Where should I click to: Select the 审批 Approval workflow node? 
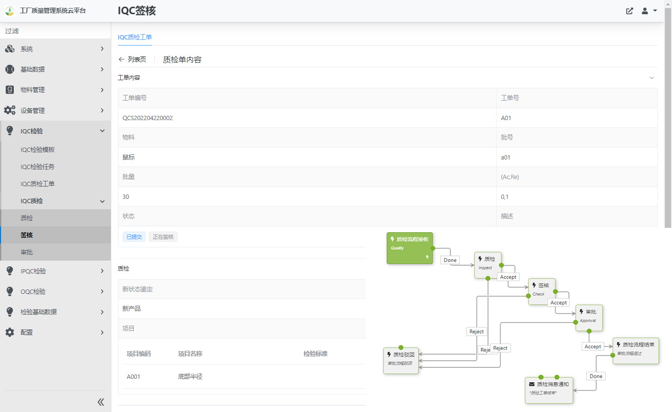click(589, 317)
